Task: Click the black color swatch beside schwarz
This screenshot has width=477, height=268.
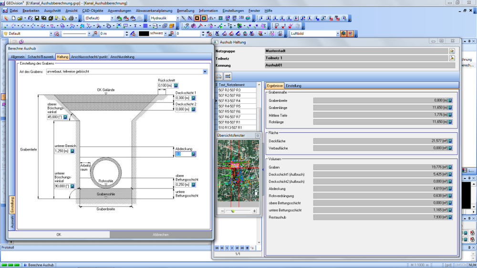Action: click(144, 34)
